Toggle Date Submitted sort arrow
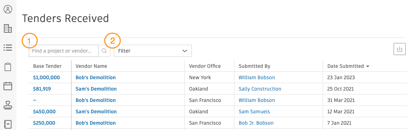The image size is (411, 130). point(367,66)
